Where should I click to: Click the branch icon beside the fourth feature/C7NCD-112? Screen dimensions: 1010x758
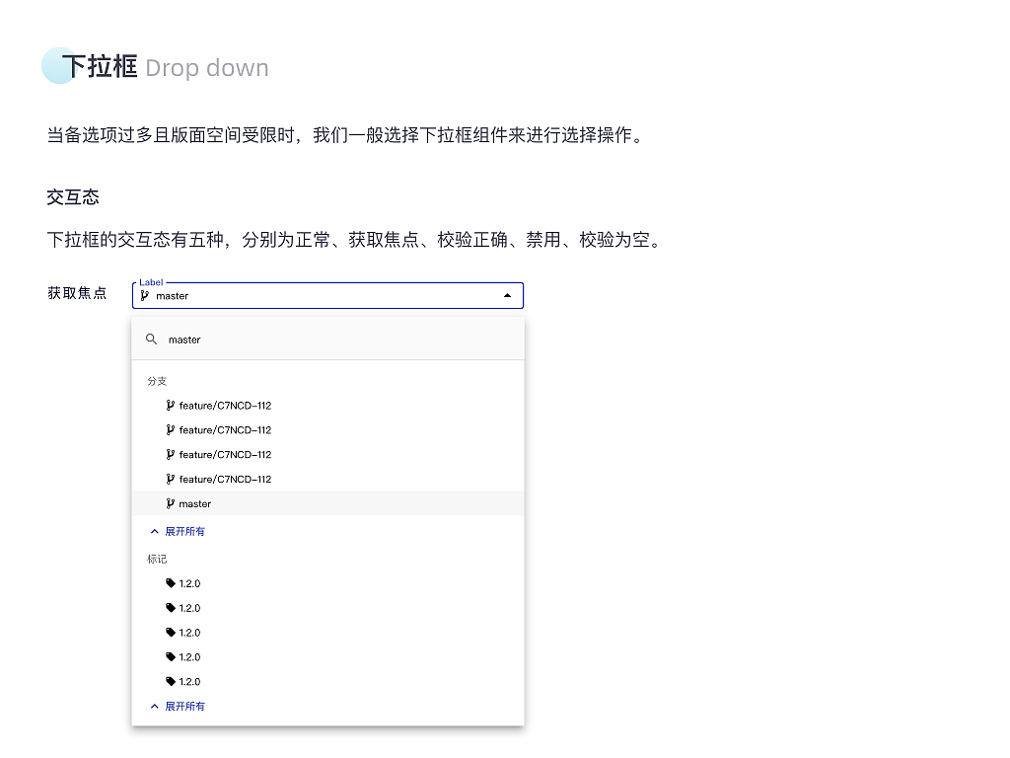(x=170, y=479)
